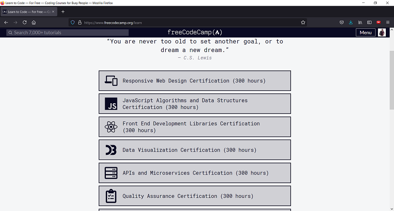This screenshot has width=394, height=211.
Task: Click the D3 logo icon
Action: coord(111,150)
